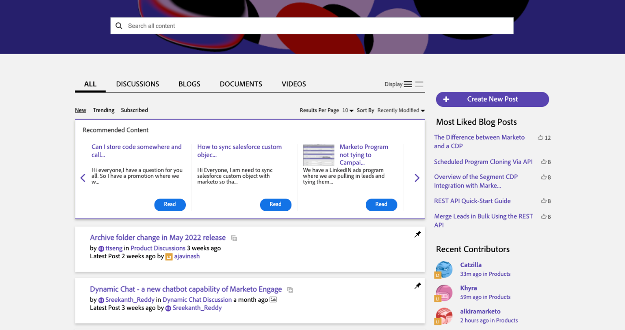View alkiramarketo's profile name link
The image size is (625, 330).
[x=481, y=312]
